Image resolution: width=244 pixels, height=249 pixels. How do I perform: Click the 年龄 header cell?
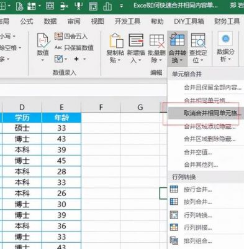tap(61, 118)
